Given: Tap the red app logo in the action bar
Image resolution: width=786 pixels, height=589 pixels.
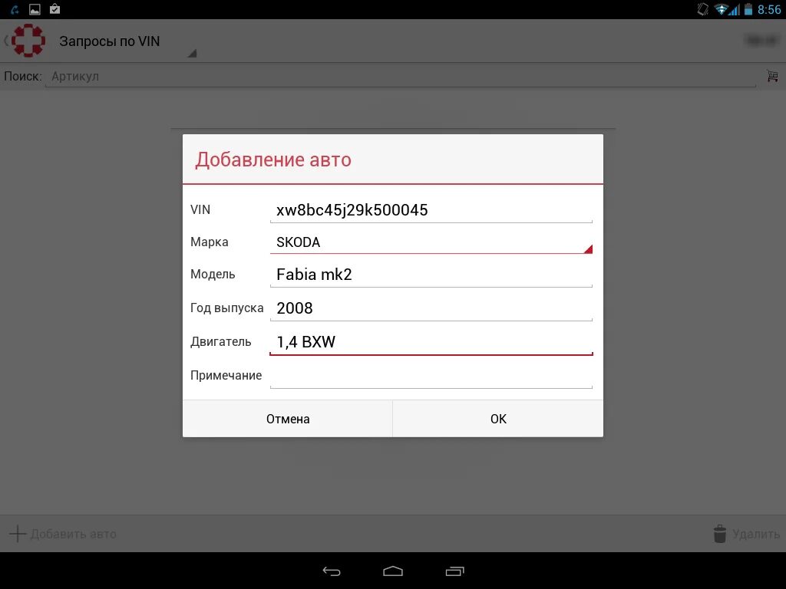Looking at the screenshot, I should click(28, 39).
